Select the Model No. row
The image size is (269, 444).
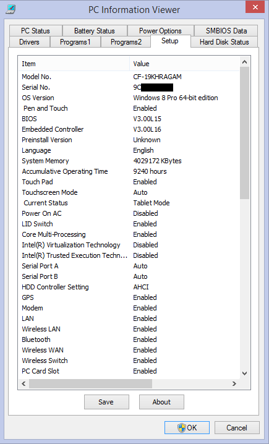click(x=129, y=77)
